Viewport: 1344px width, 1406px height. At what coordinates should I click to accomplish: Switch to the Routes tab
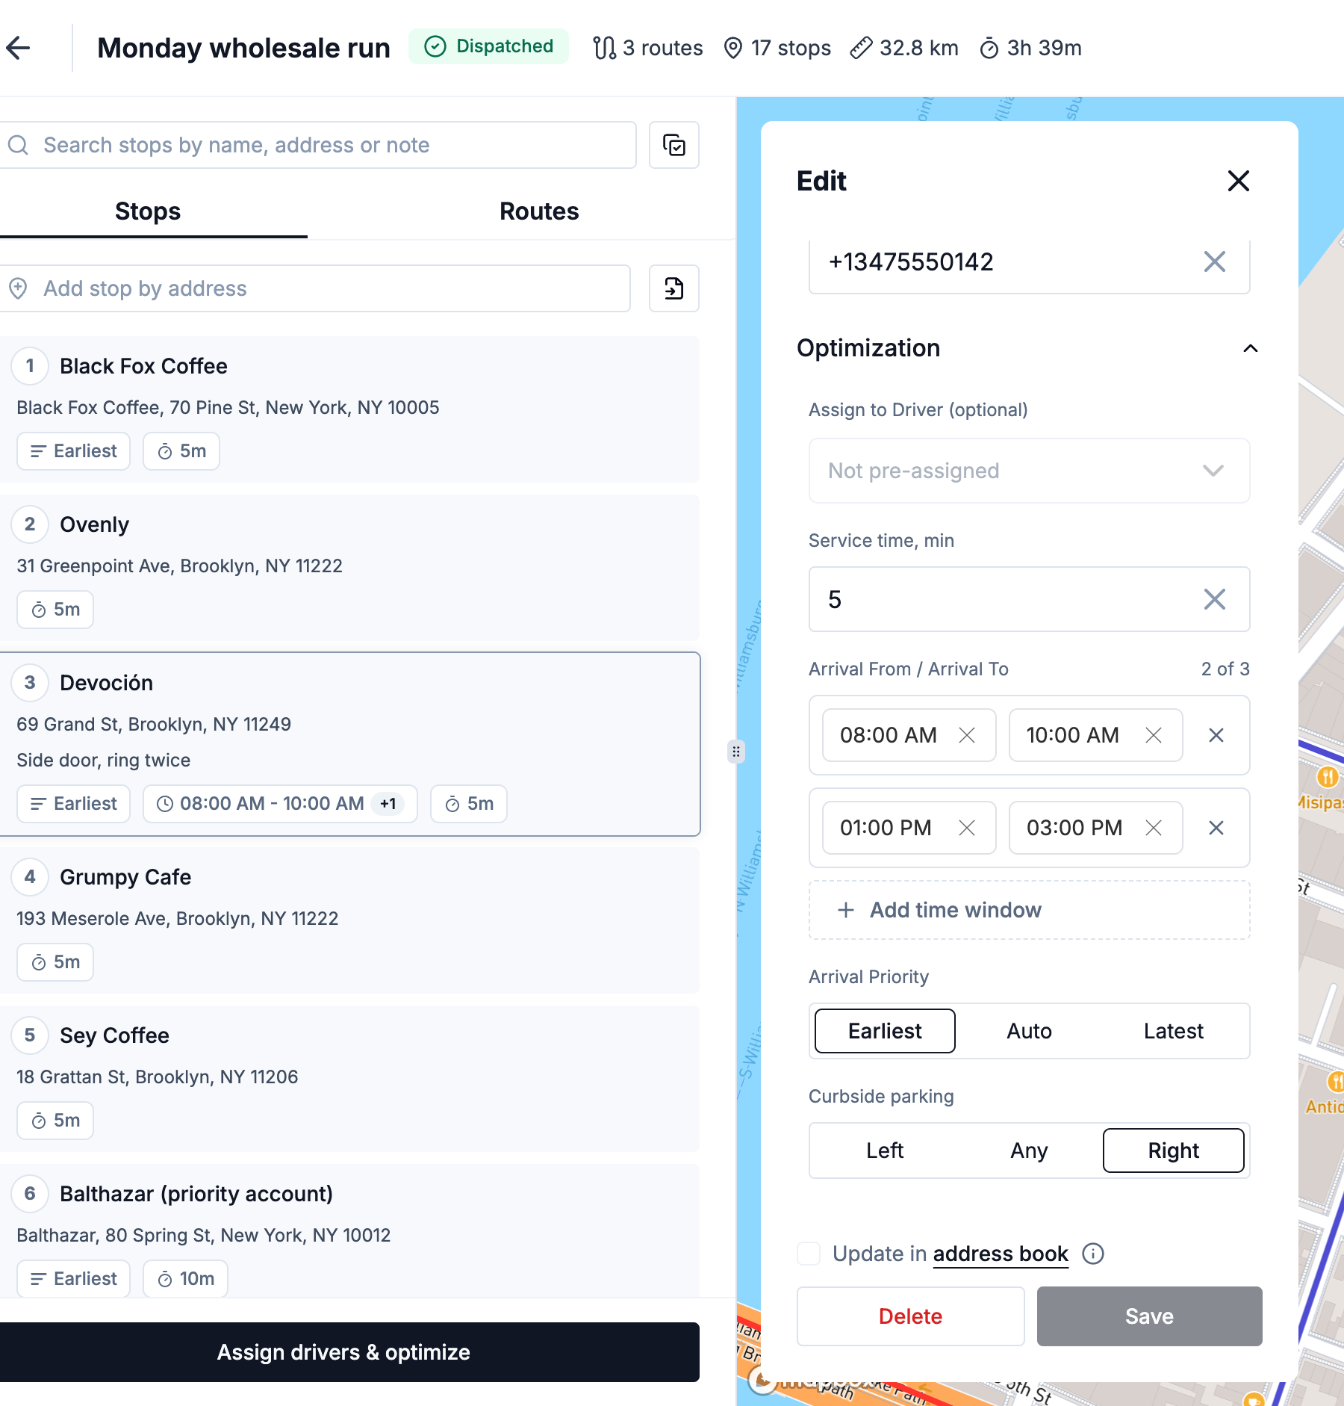tap(539, 211)
